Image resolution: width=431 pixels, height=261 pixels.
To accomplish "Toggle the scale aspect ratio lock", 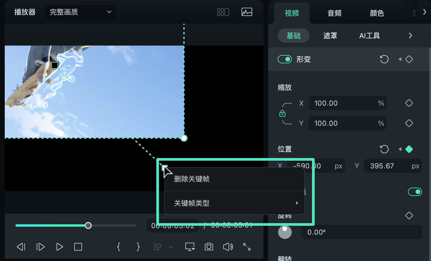I will pyautogui.click(x=282, y=113).
